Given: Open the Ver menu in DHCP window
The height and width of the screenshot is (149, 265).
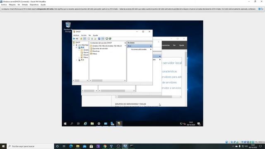Looking at the screenshot, I should (90, 35).
